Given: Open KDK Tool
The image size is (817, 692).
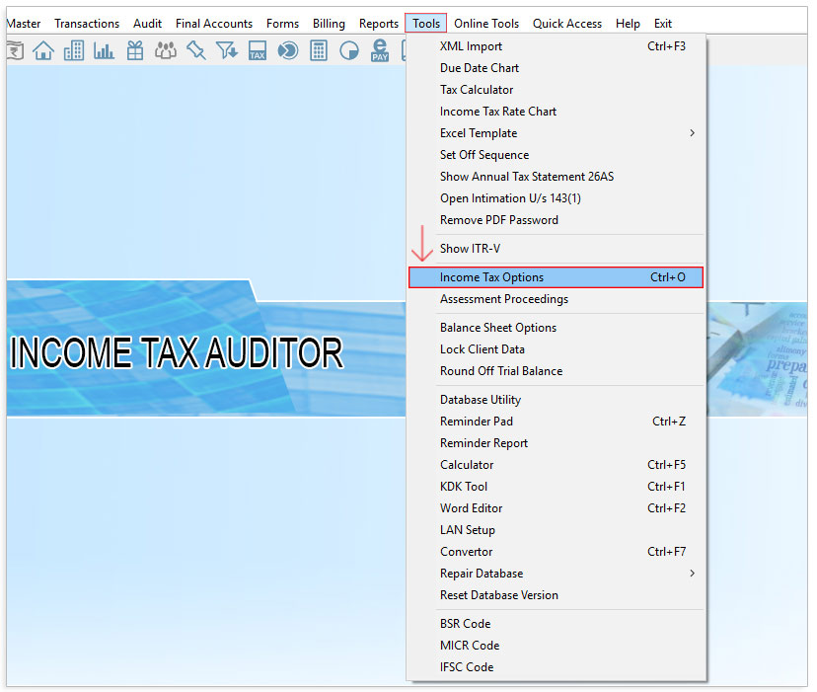Looking at the screenshot, I should [556, 487].
